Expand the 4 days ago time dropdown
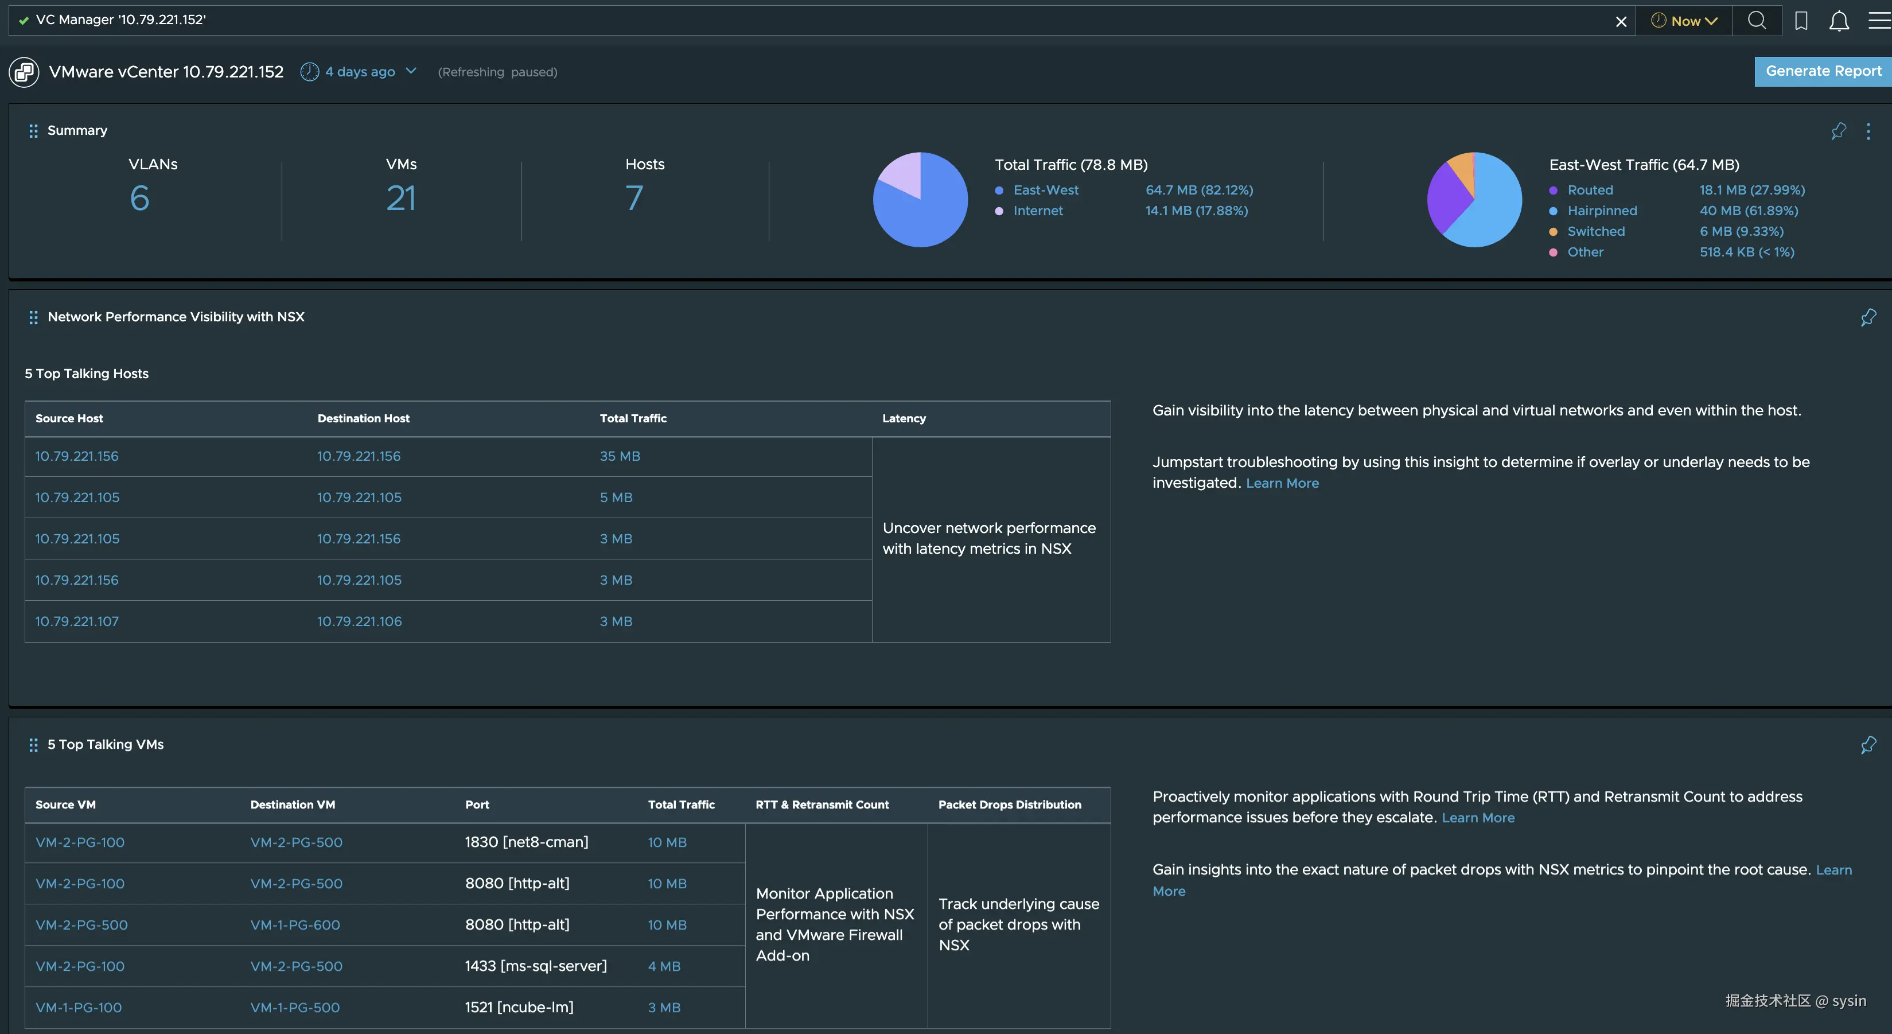1892x1034 pixels. point(359,71)
